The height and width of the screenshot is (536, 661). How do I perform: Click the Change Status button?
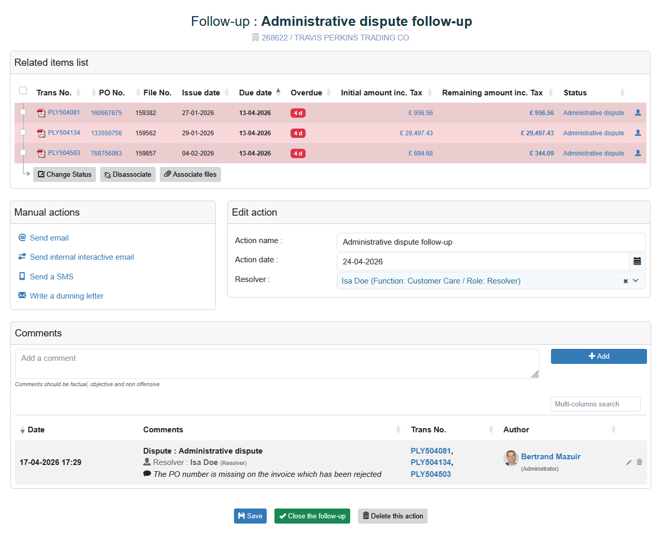click(x=64, y=175)
